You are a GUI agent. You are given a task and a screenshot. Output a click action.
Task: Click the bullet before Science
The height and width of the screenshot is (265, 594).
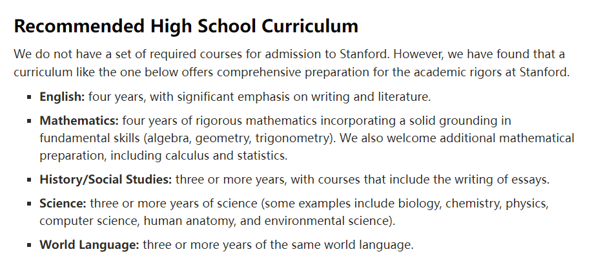pos(29,204)
